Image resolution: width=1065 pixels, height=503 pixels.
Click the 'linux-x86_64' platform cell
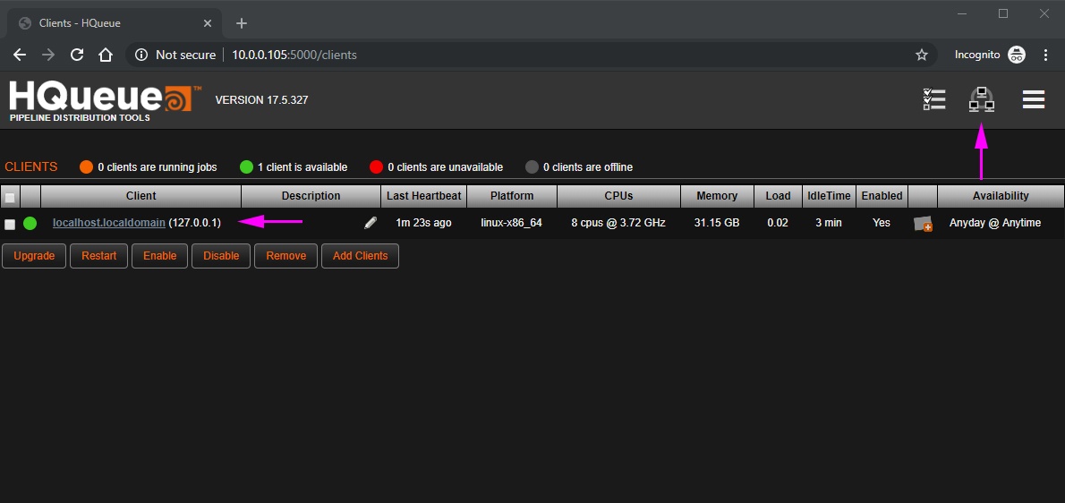(511, 223)
